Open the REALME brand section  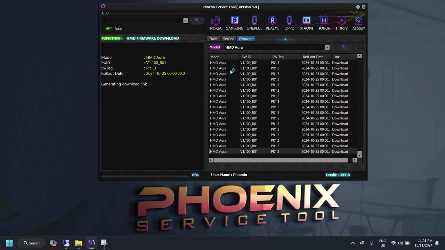click(x=273, y=23)
